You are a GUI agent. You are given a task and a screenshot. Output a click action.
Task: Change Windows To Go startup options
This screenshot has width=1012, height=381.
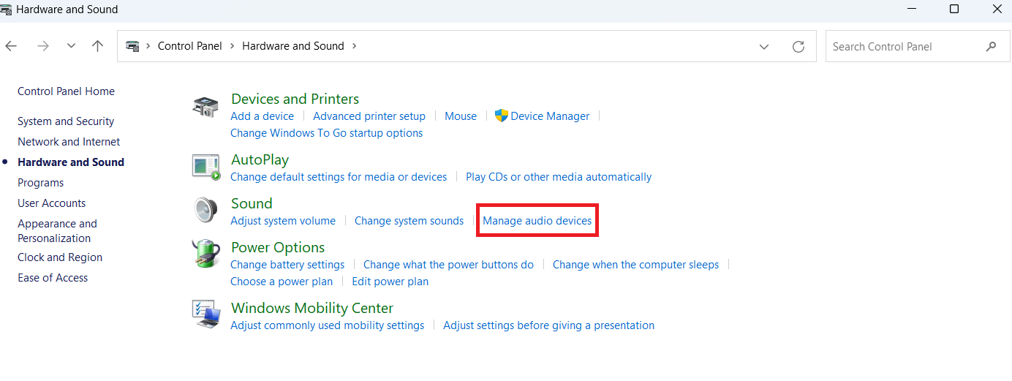click(x=326, y=133)
